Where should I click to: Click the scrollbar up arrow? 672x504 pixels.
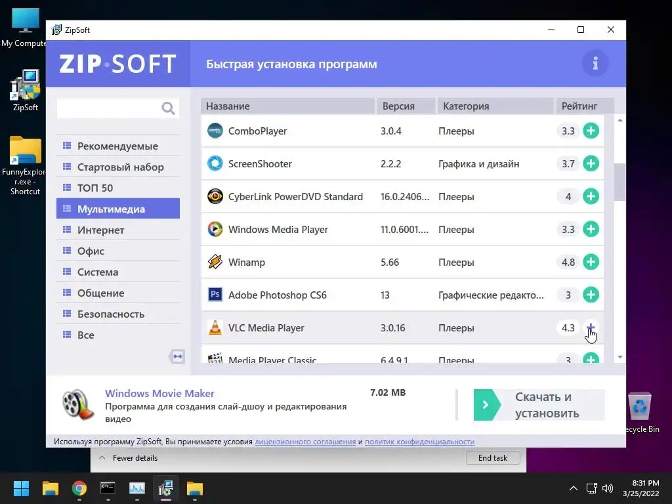pyautogui.click(x=619, y=121)
